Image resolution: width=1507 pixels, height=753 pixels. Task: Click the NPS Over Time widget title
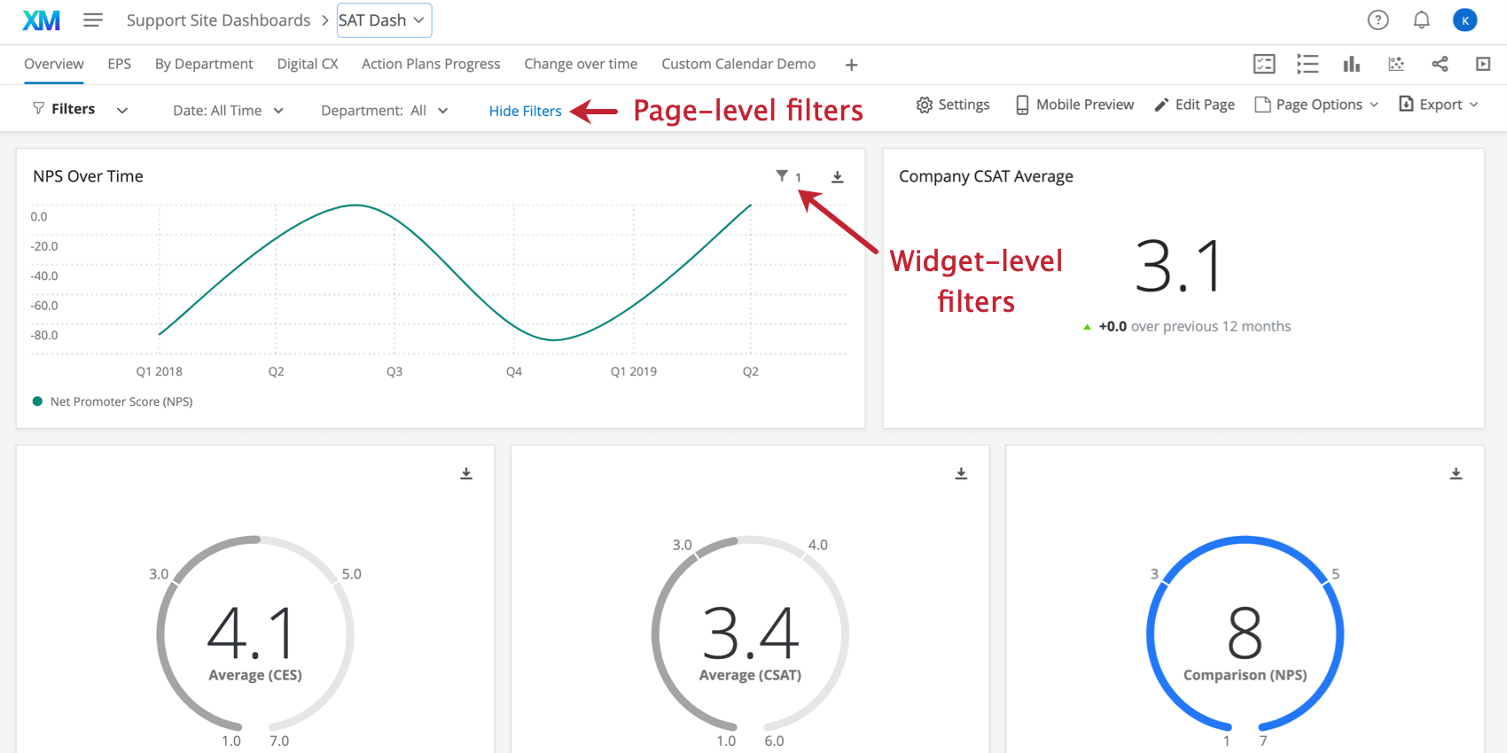tap(88, 176)
